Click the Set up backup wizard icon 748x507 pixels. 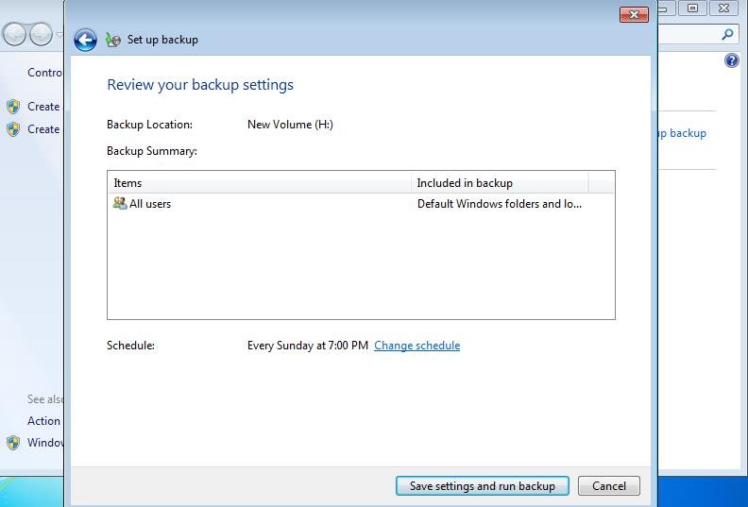tap(113, 40)
